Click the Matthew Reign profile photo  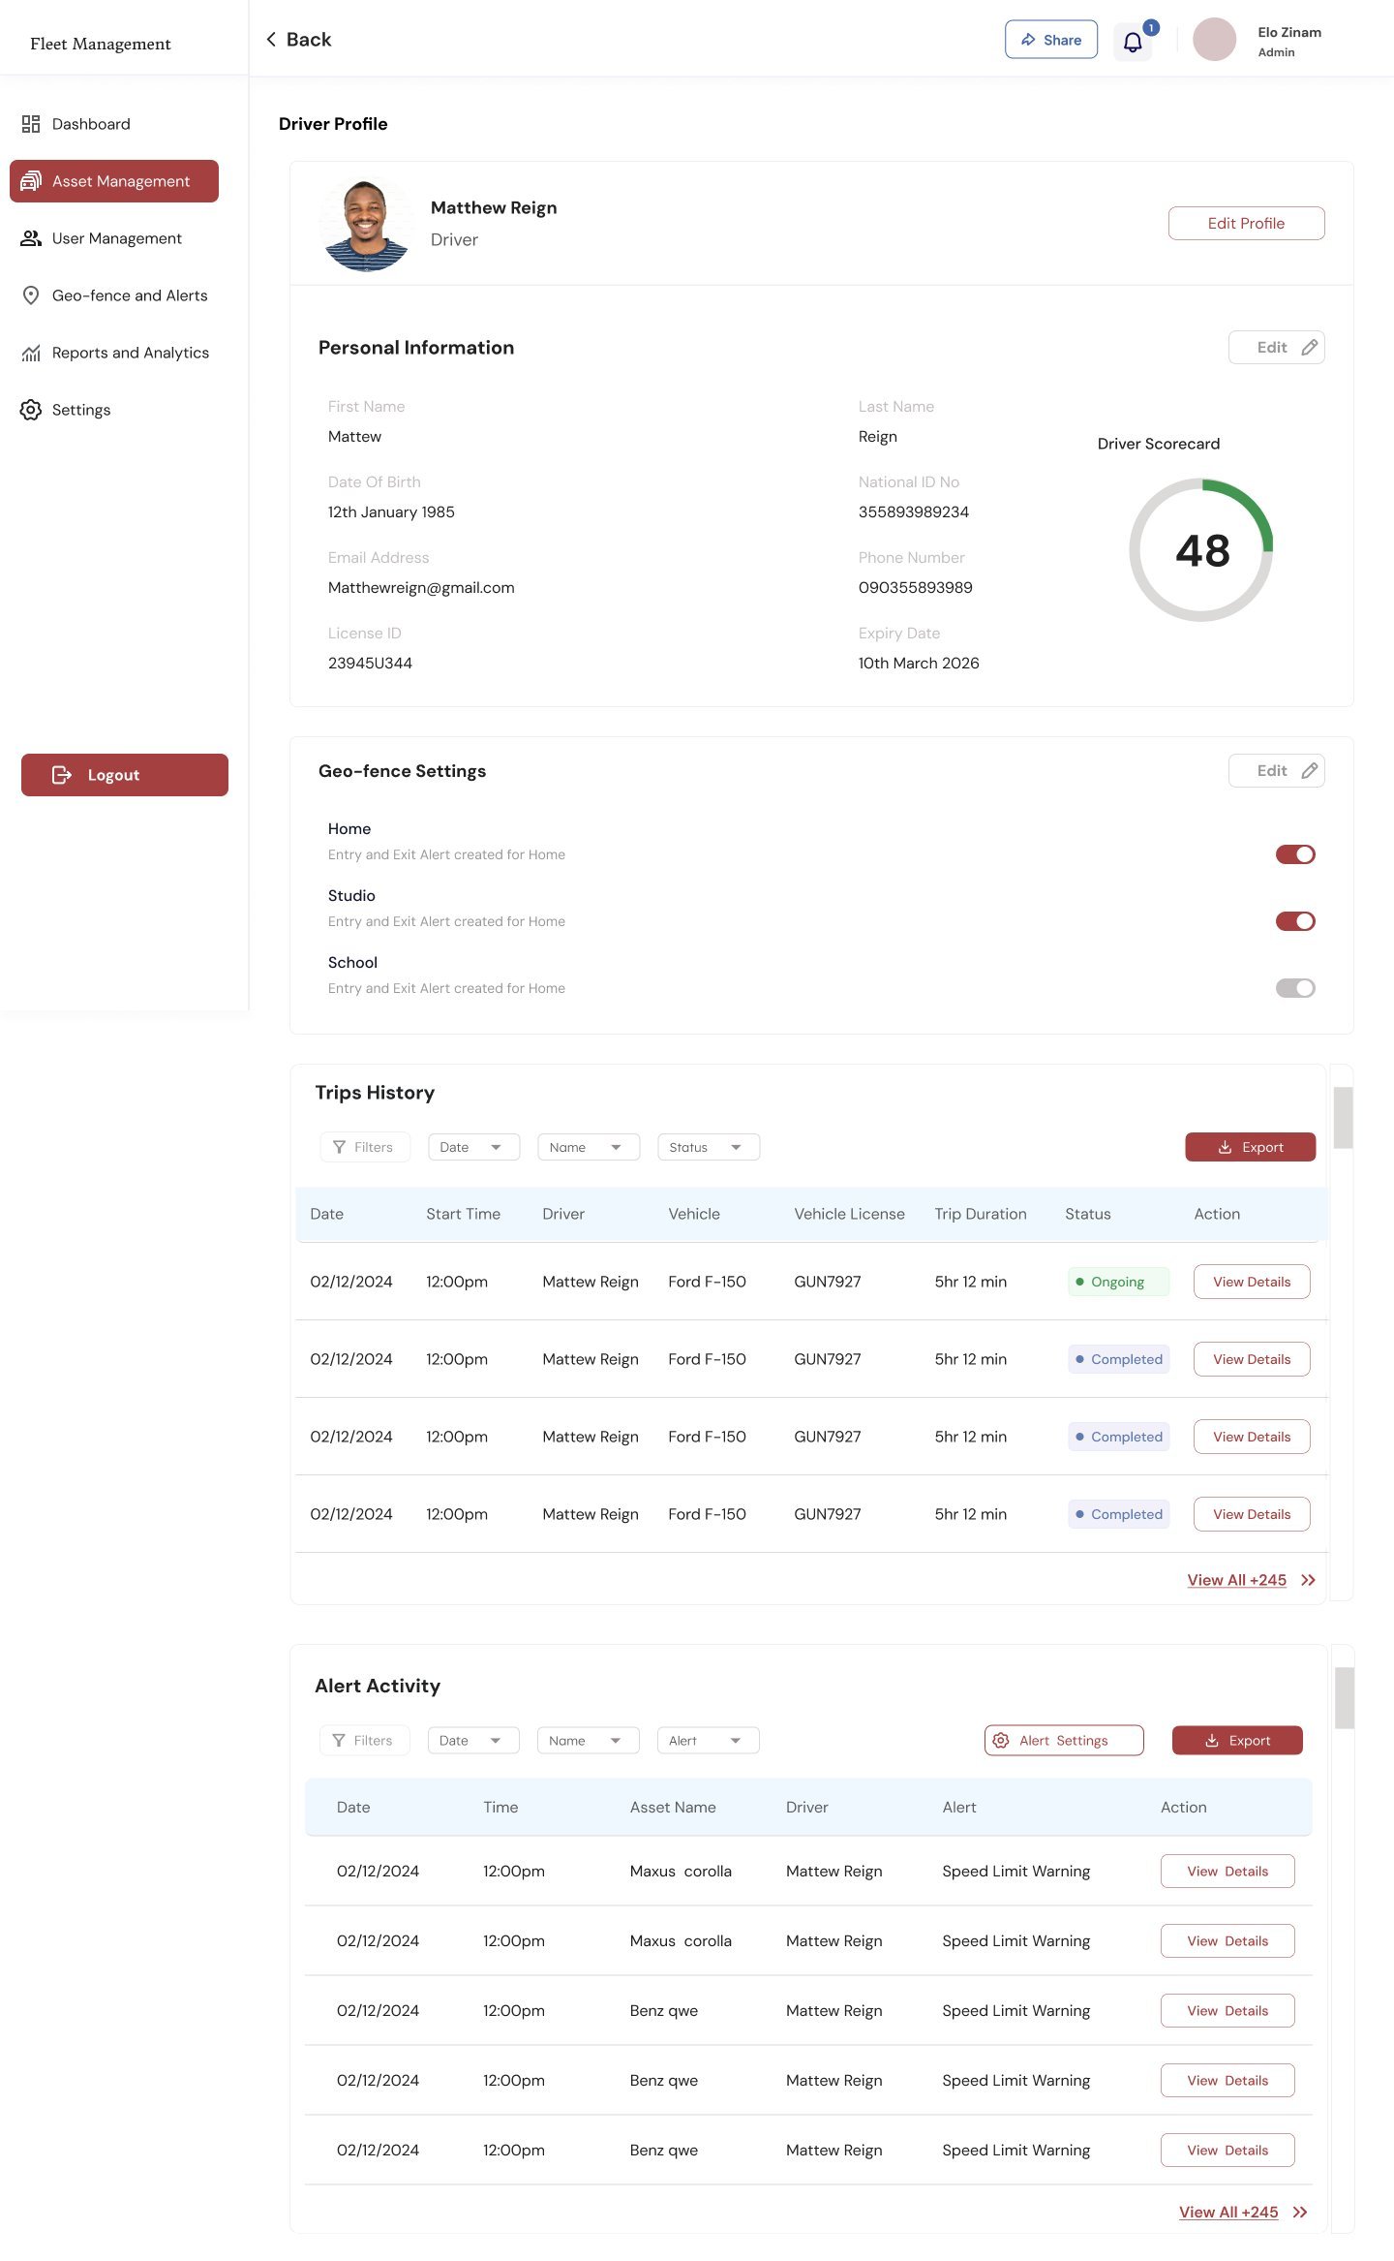point(367,226)
